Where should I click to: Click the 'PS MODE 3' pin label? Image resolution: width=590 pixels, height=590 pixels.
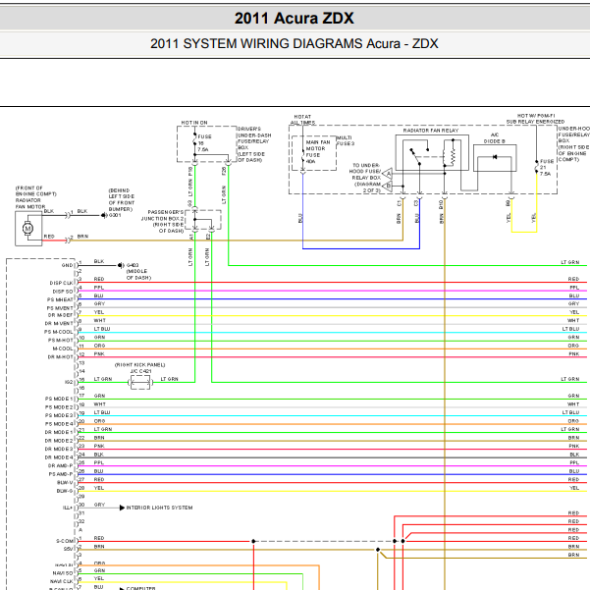(59, 416)
